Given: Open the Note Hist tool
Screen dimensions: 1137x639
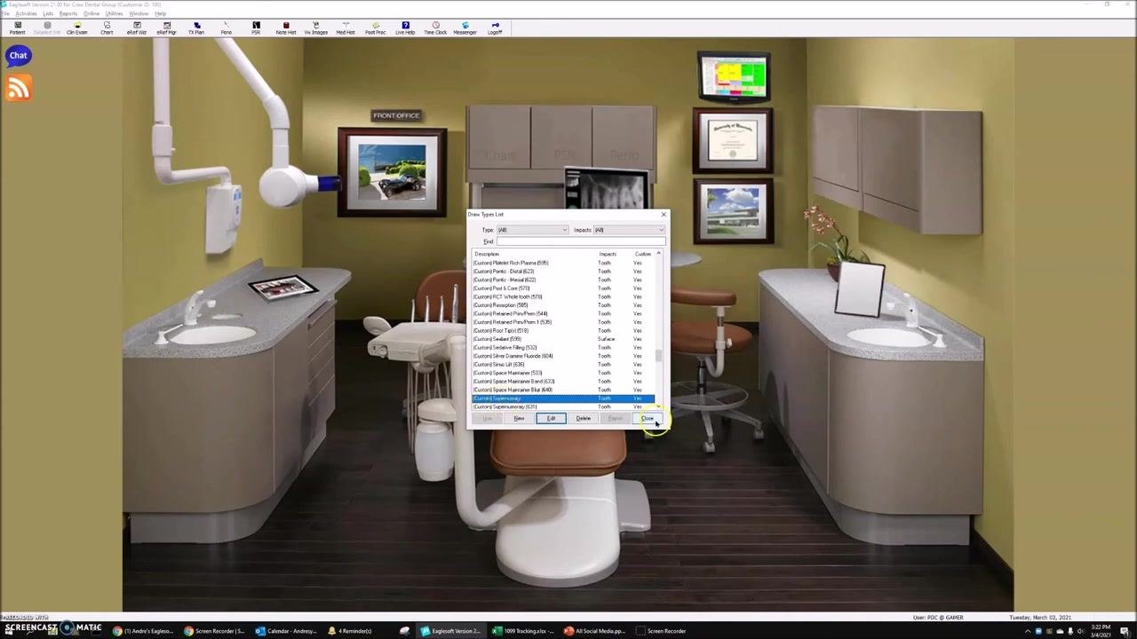Looking at the screenshot, I should pyautogui.click(x=286, y=28).
